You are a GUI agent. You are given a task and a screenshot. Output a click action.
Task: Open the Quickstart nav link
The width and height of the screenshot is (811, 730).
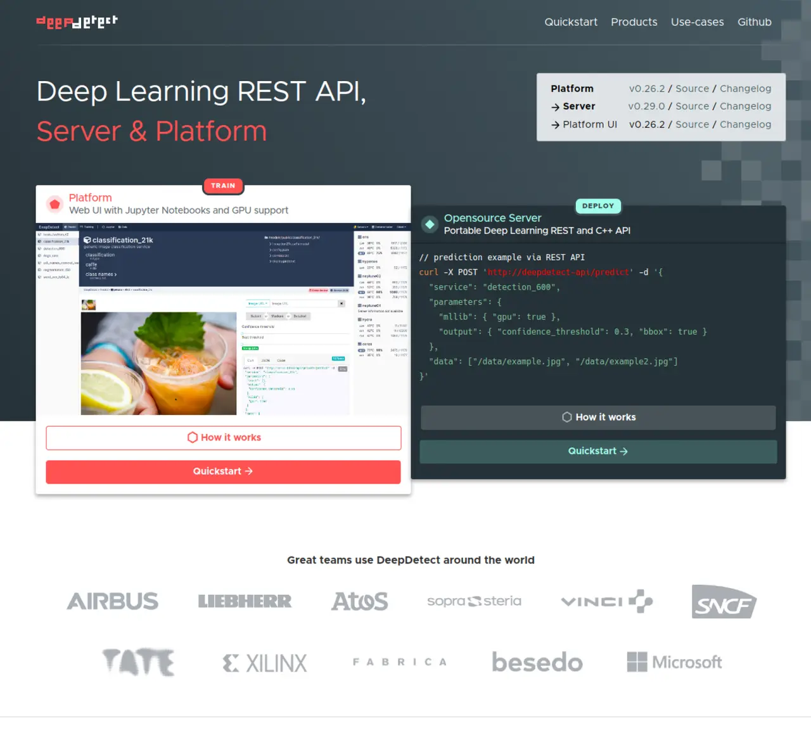tap(571, 22)
